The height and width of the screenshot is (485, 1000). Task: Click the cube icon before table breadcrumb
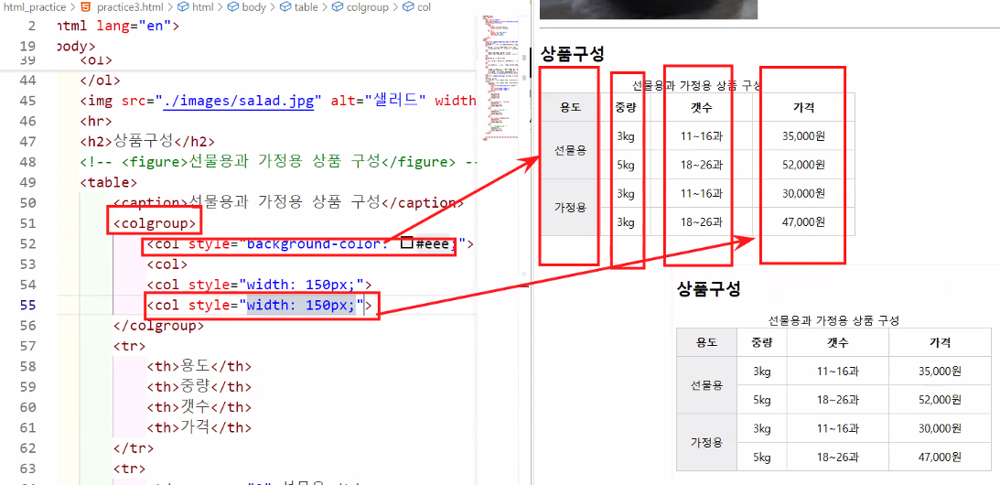pyautogui.click(x=285, y=8)
